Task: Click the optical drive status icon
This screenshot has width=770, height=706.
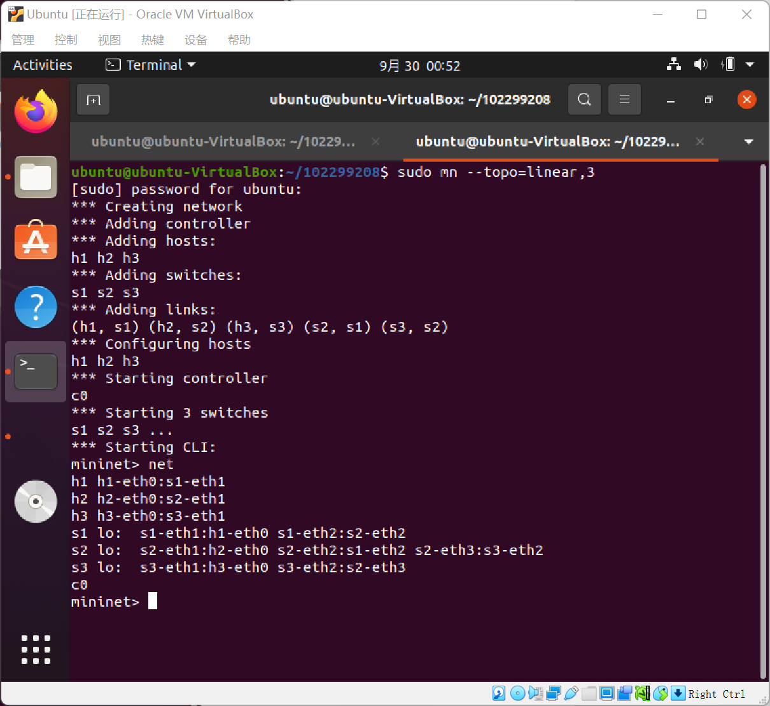Action: click(517, 693)
